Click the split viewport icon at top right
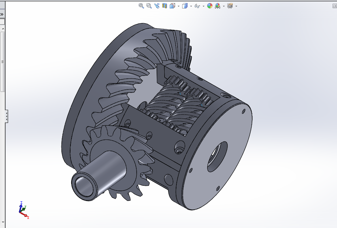Viewport: 337px width, 228px height. (334, 6)
